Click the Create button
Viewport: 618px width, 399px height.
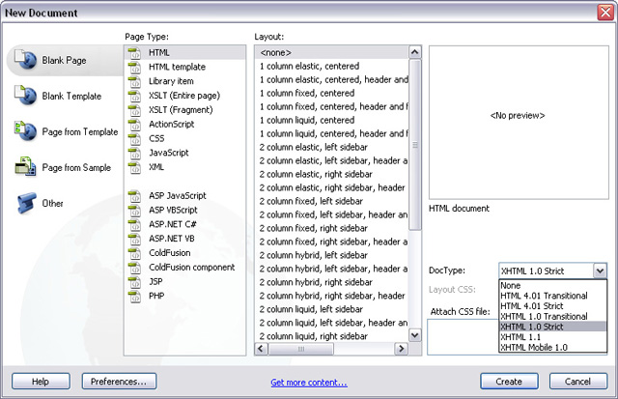pyautogui.click(x=509, y=382)
